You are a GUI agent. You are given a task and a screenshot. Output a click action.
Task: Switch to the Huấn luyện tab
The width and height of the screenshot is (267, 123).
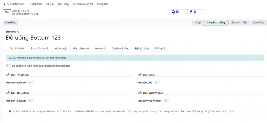coord(61,48)
